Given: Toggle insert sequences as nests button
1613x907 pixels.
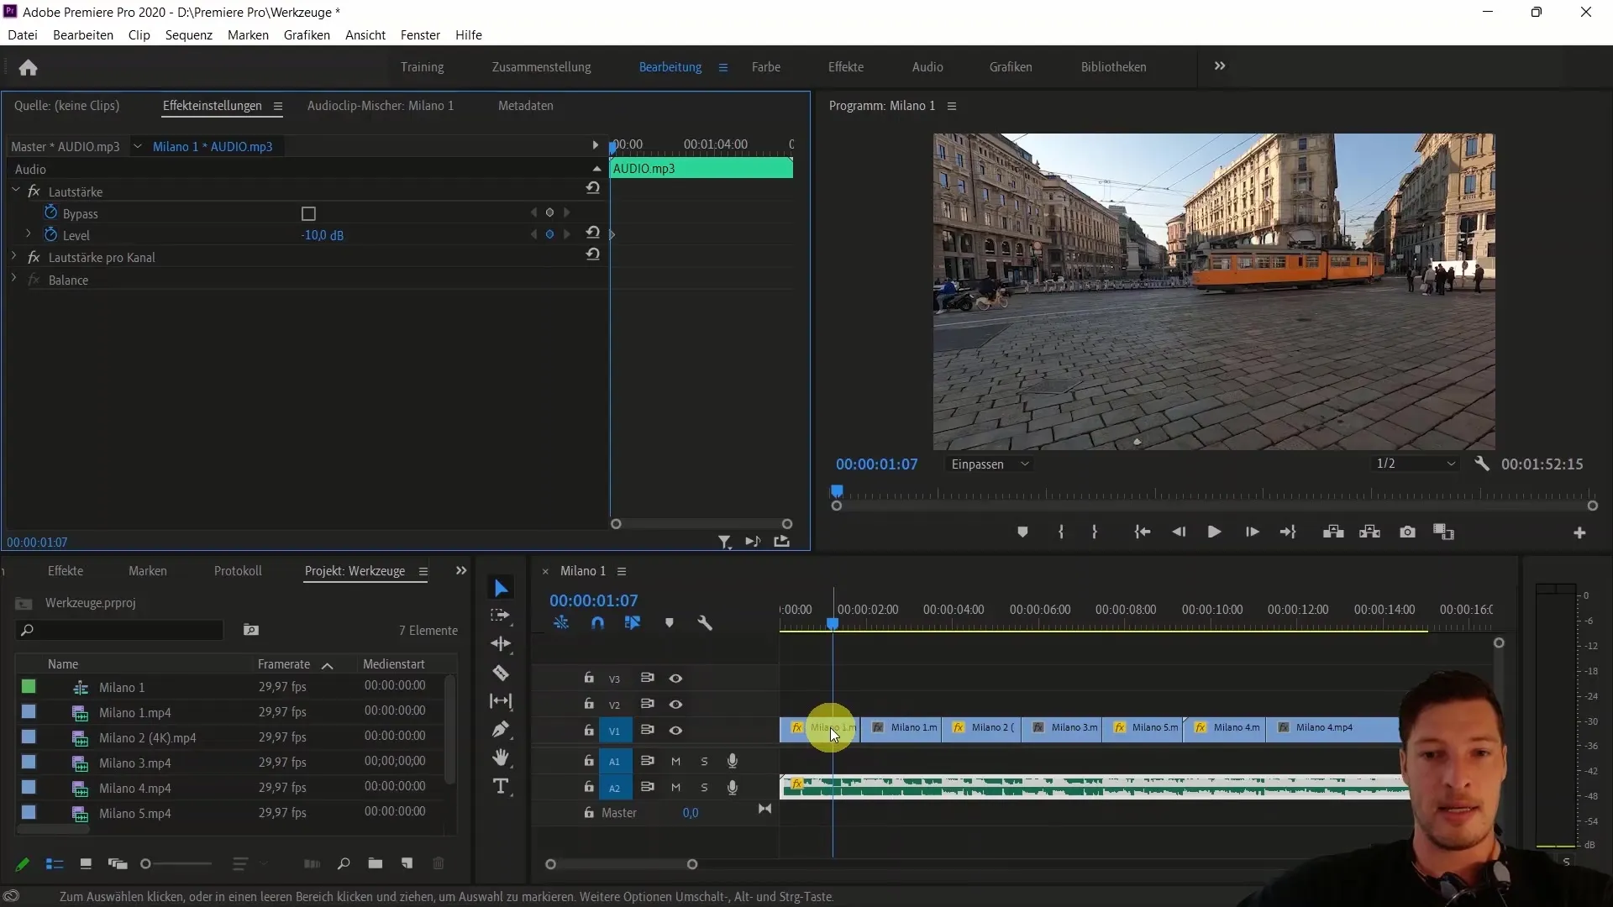Looking at the screenshot, I should tap(561, 623).
